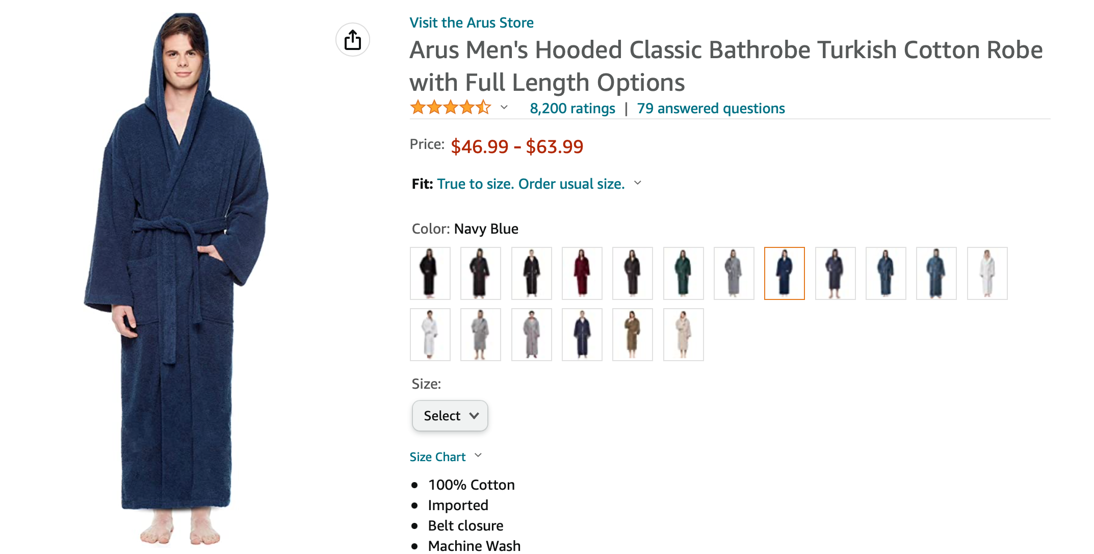Select the burgundy red robe swatch

click(582, 273)
